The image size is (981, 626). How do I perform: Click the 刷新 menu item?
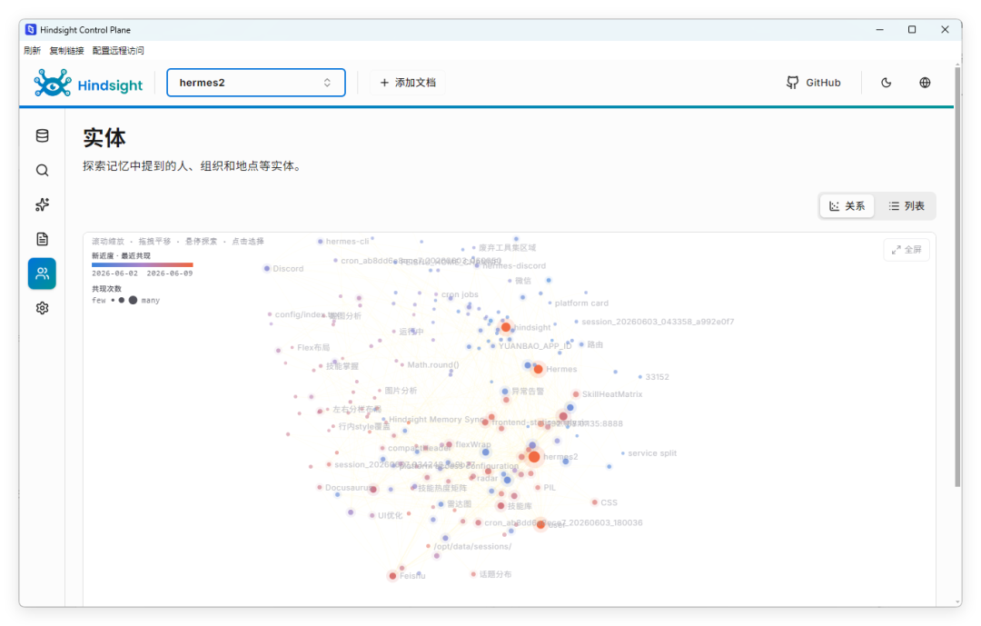32,51
